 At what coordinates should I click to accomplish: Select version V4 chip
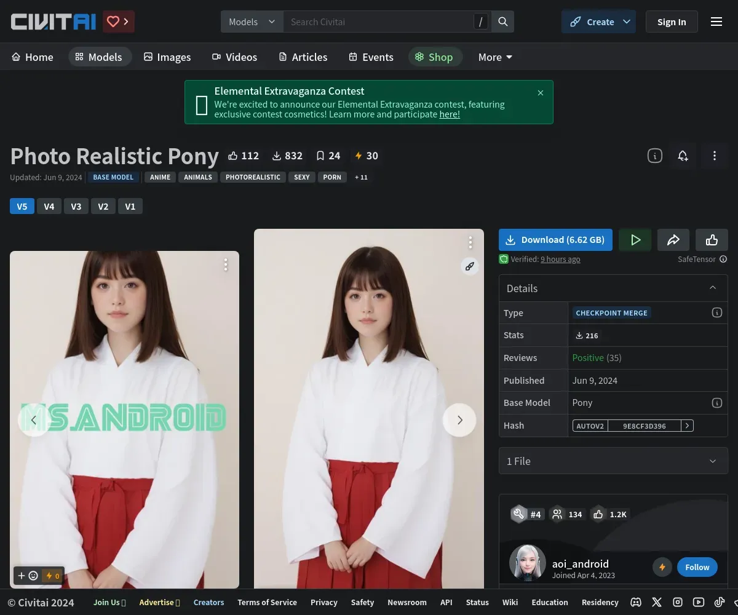49,206
